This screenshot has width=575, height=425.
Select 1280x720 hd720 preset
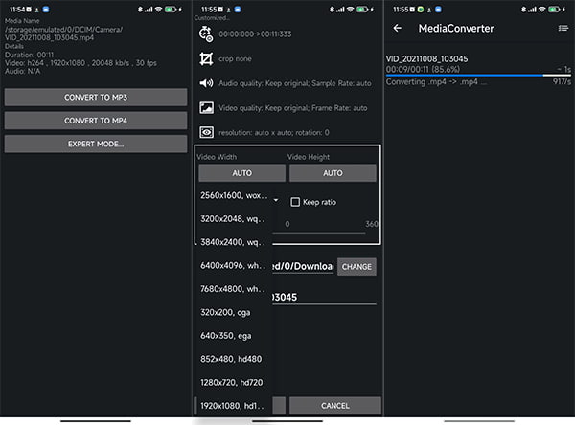[233, 383]
